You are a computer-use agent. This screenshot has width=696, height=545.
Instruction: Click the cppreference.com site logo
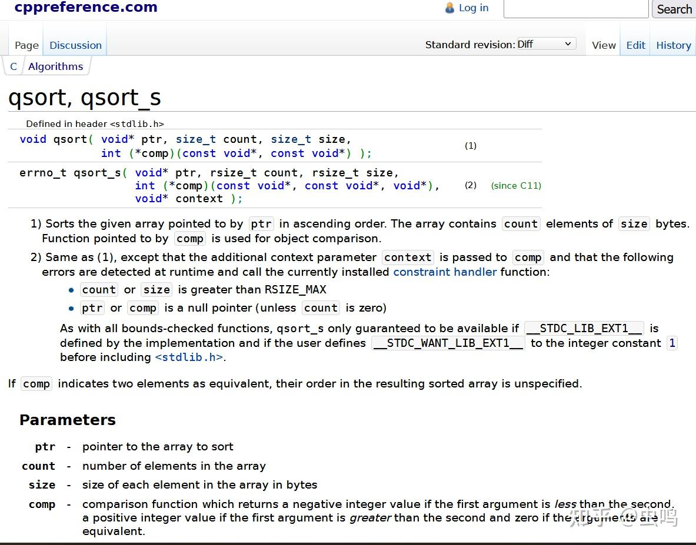(x=86, y=8)
